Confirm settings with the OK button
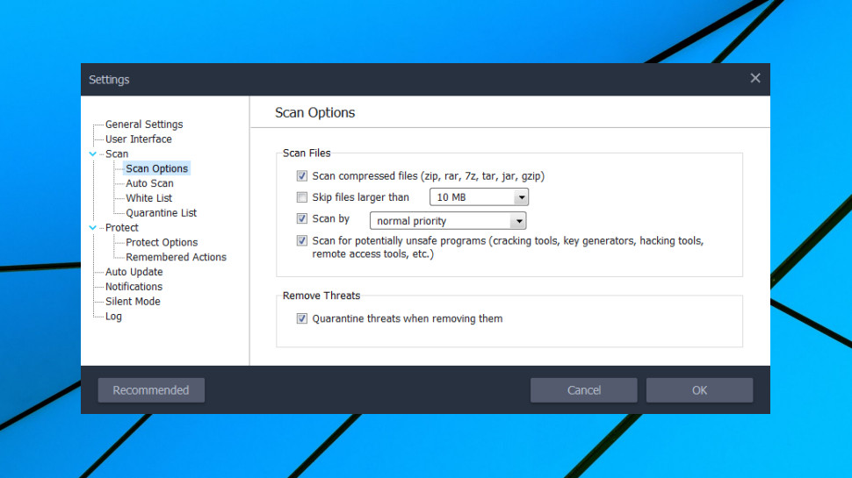The height and width of the screenshot is (478, 852). (699, 390)
